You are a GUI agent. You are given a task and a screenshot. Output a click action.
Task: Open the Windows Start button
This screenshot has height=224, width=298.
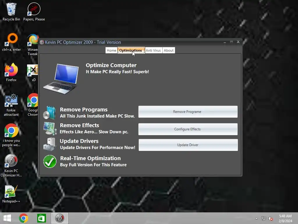(x=7, y=218)
